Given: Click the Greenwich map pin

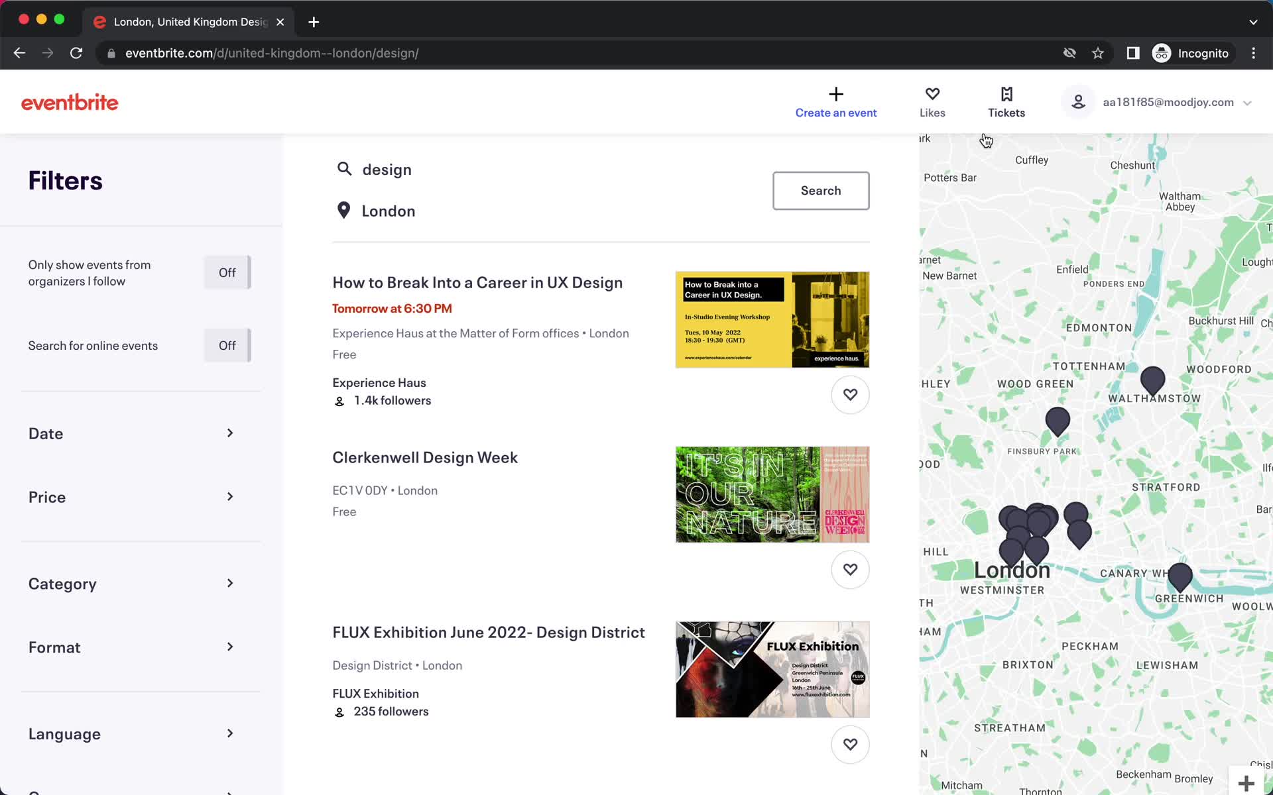Looking at the screenshot, I should 1180,576.
